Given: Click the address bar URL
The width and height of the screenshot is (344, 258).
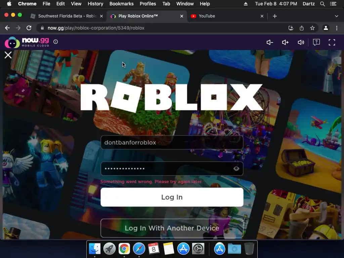Looking at the screenshot, I should 96,28.
